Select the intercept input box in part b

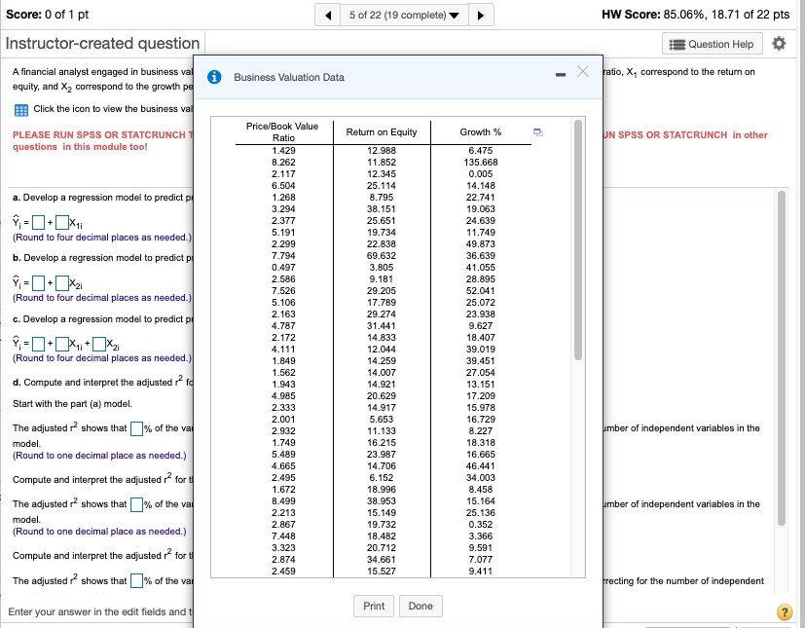(x=37, y=282)
